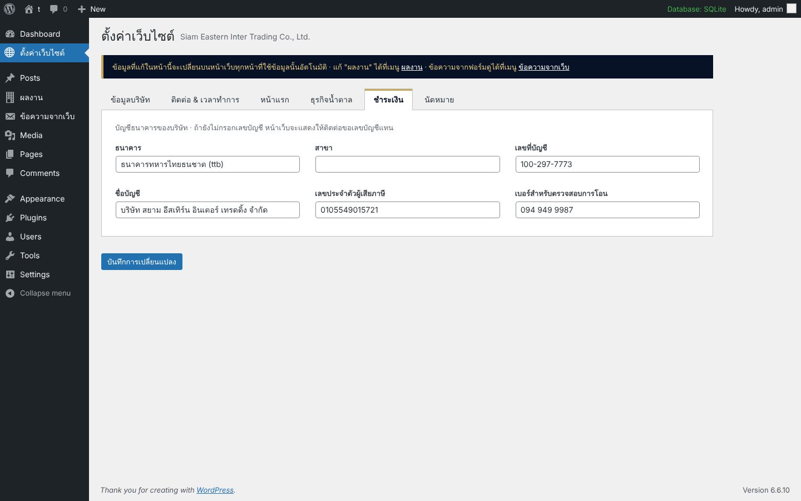Image resolution: width=801 pixels, height=501 pixels.
Task: Click the admin avatar image
Action: [792, 8]
